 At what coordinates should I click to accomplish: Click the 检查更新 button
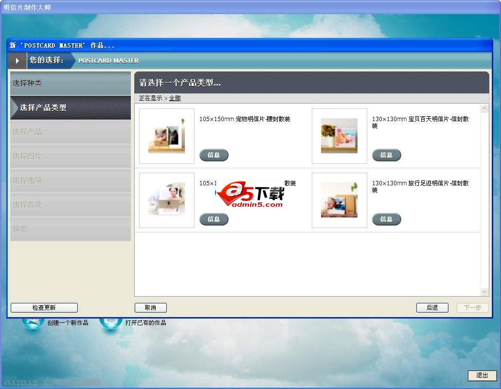[x=44, y=308]
